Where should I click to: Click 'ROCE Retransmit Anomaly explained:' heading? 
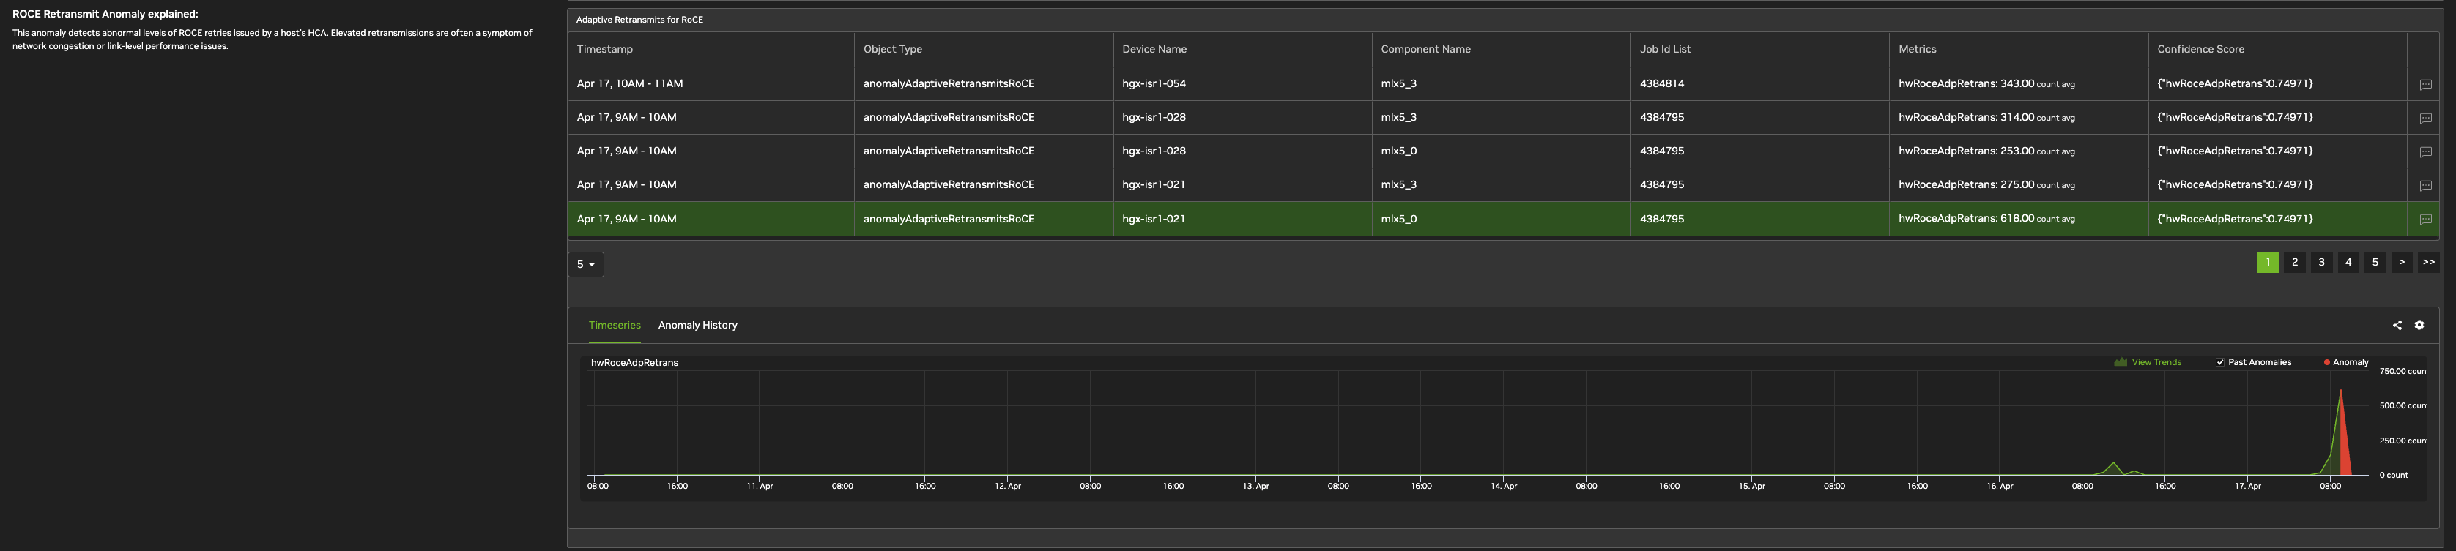point(105,15)
